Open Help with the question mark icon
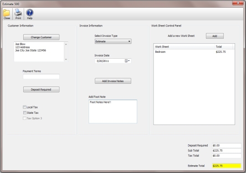 [x=30, y=14]
